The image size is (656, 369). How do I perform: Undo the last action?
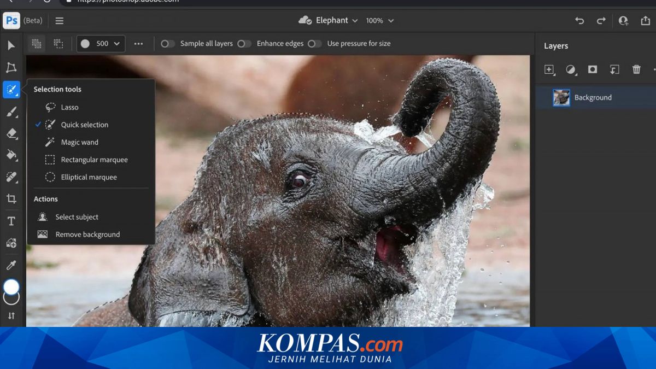pos(579,21)
